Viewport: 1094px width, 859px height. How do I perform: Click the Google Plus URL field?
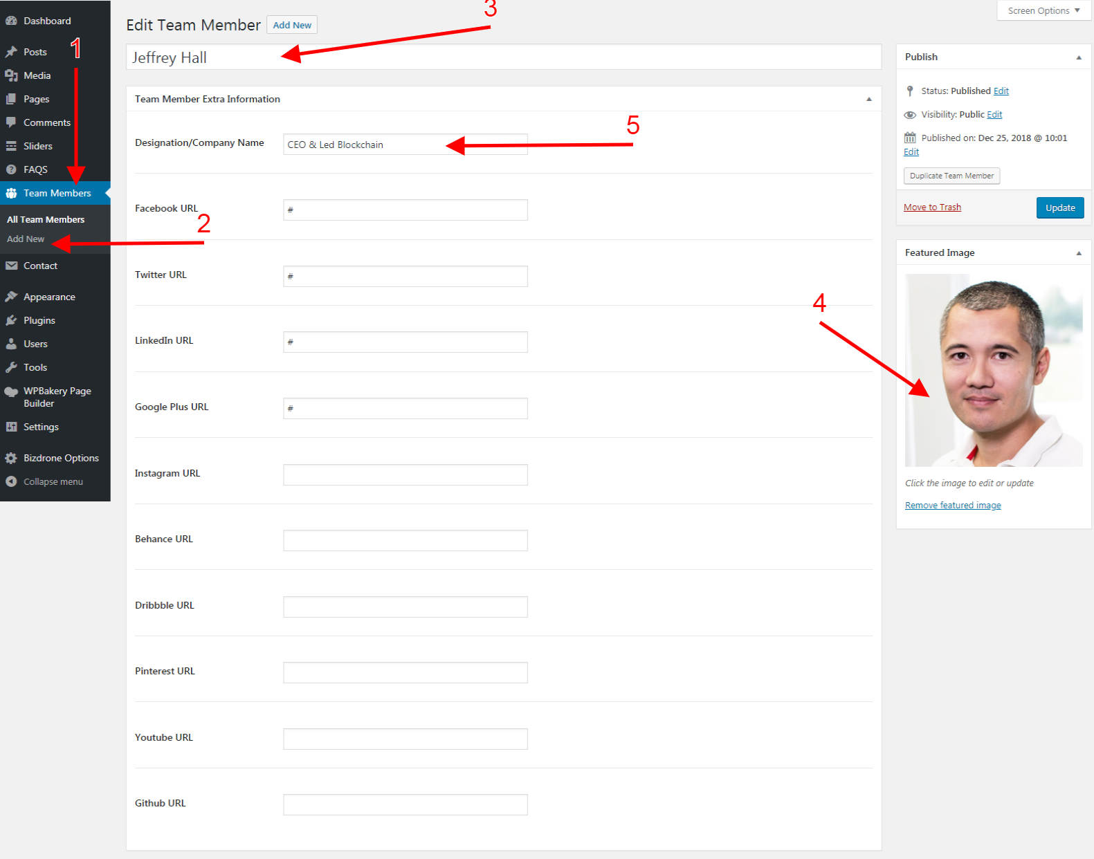[x=405, y=408]
